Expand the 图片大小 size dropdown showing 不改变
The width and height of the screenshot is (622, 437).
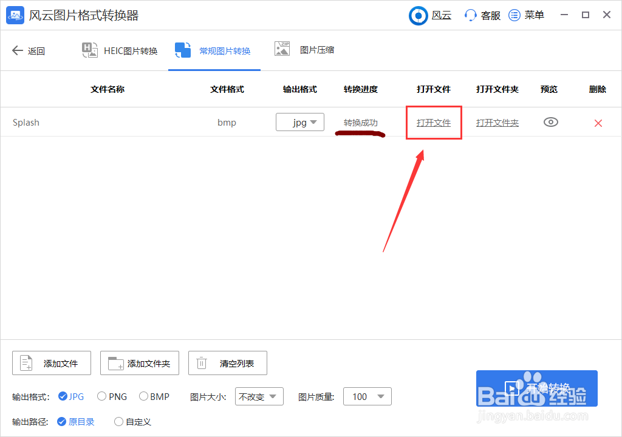259,396
